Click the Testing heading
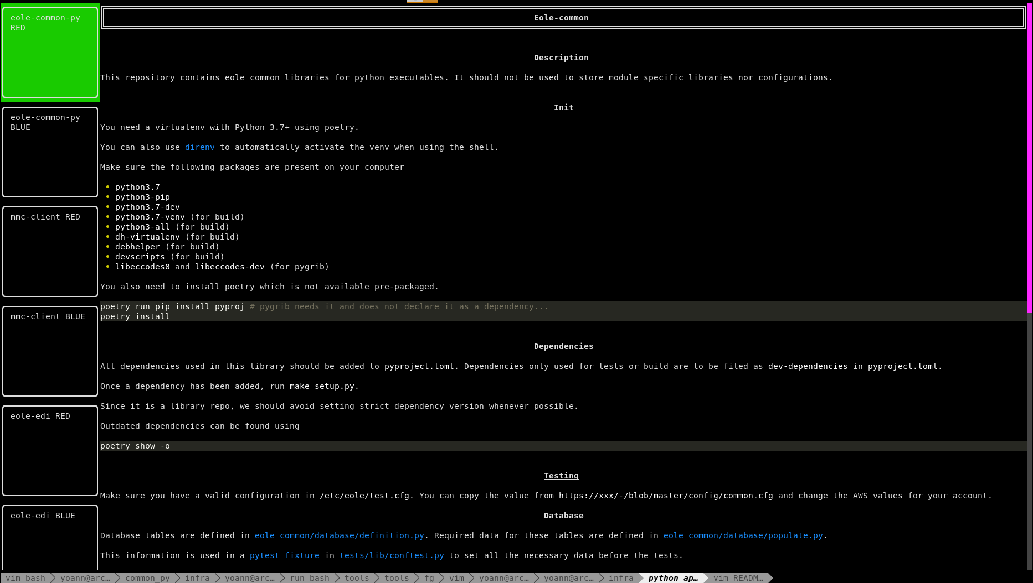Image resolution: width=1033 pixels, height=583 pixels. pos(561,476)
